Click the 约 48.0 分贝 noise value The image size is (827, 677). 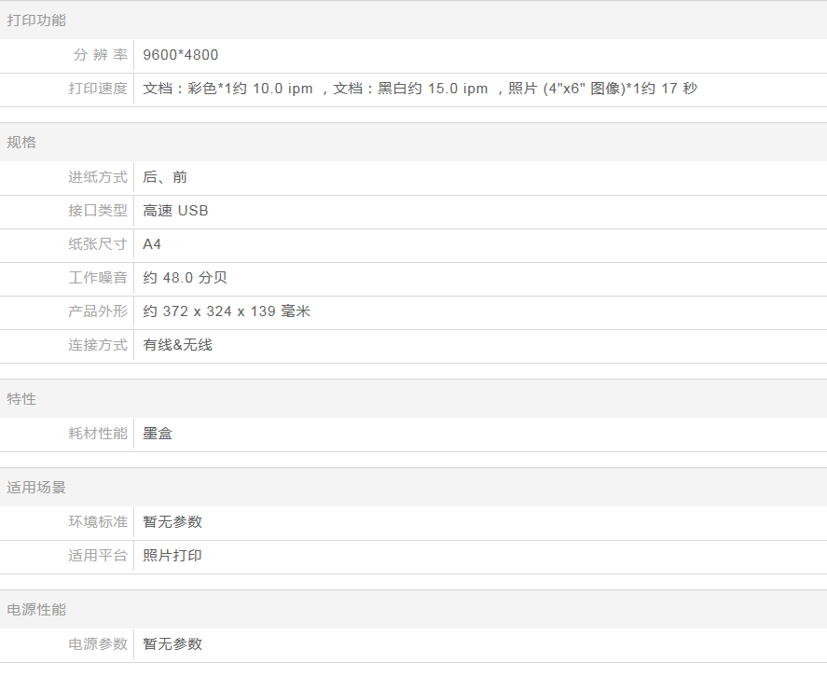[185, 278]
